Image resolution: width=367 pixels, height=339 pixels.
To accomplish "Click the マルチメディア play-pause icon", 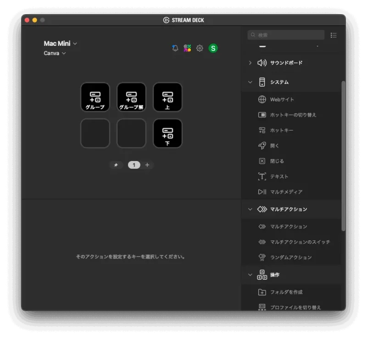I will 262,192.
